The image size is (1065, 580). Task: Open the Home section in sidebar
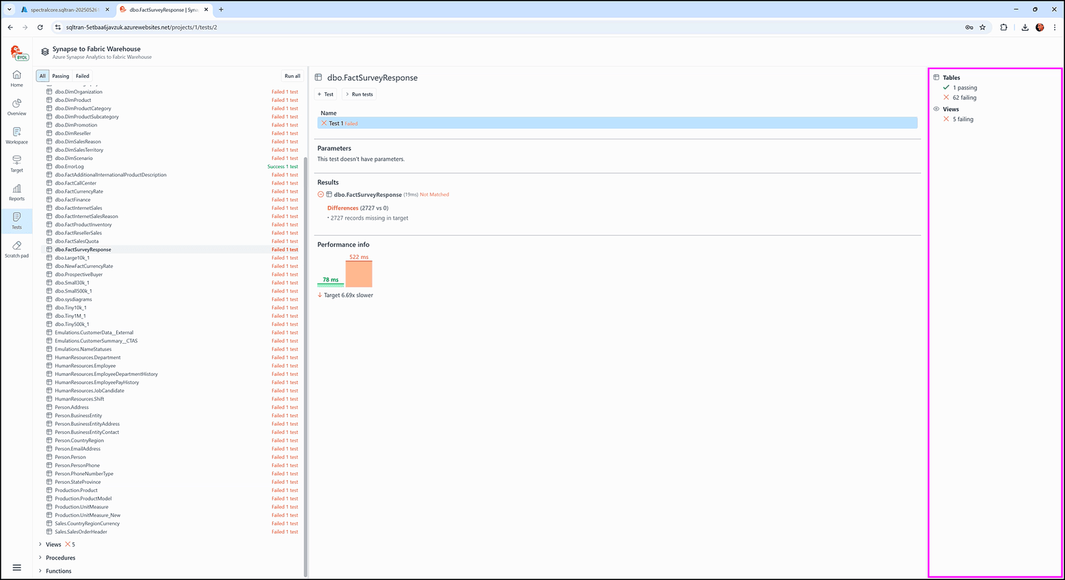(16, 79)
